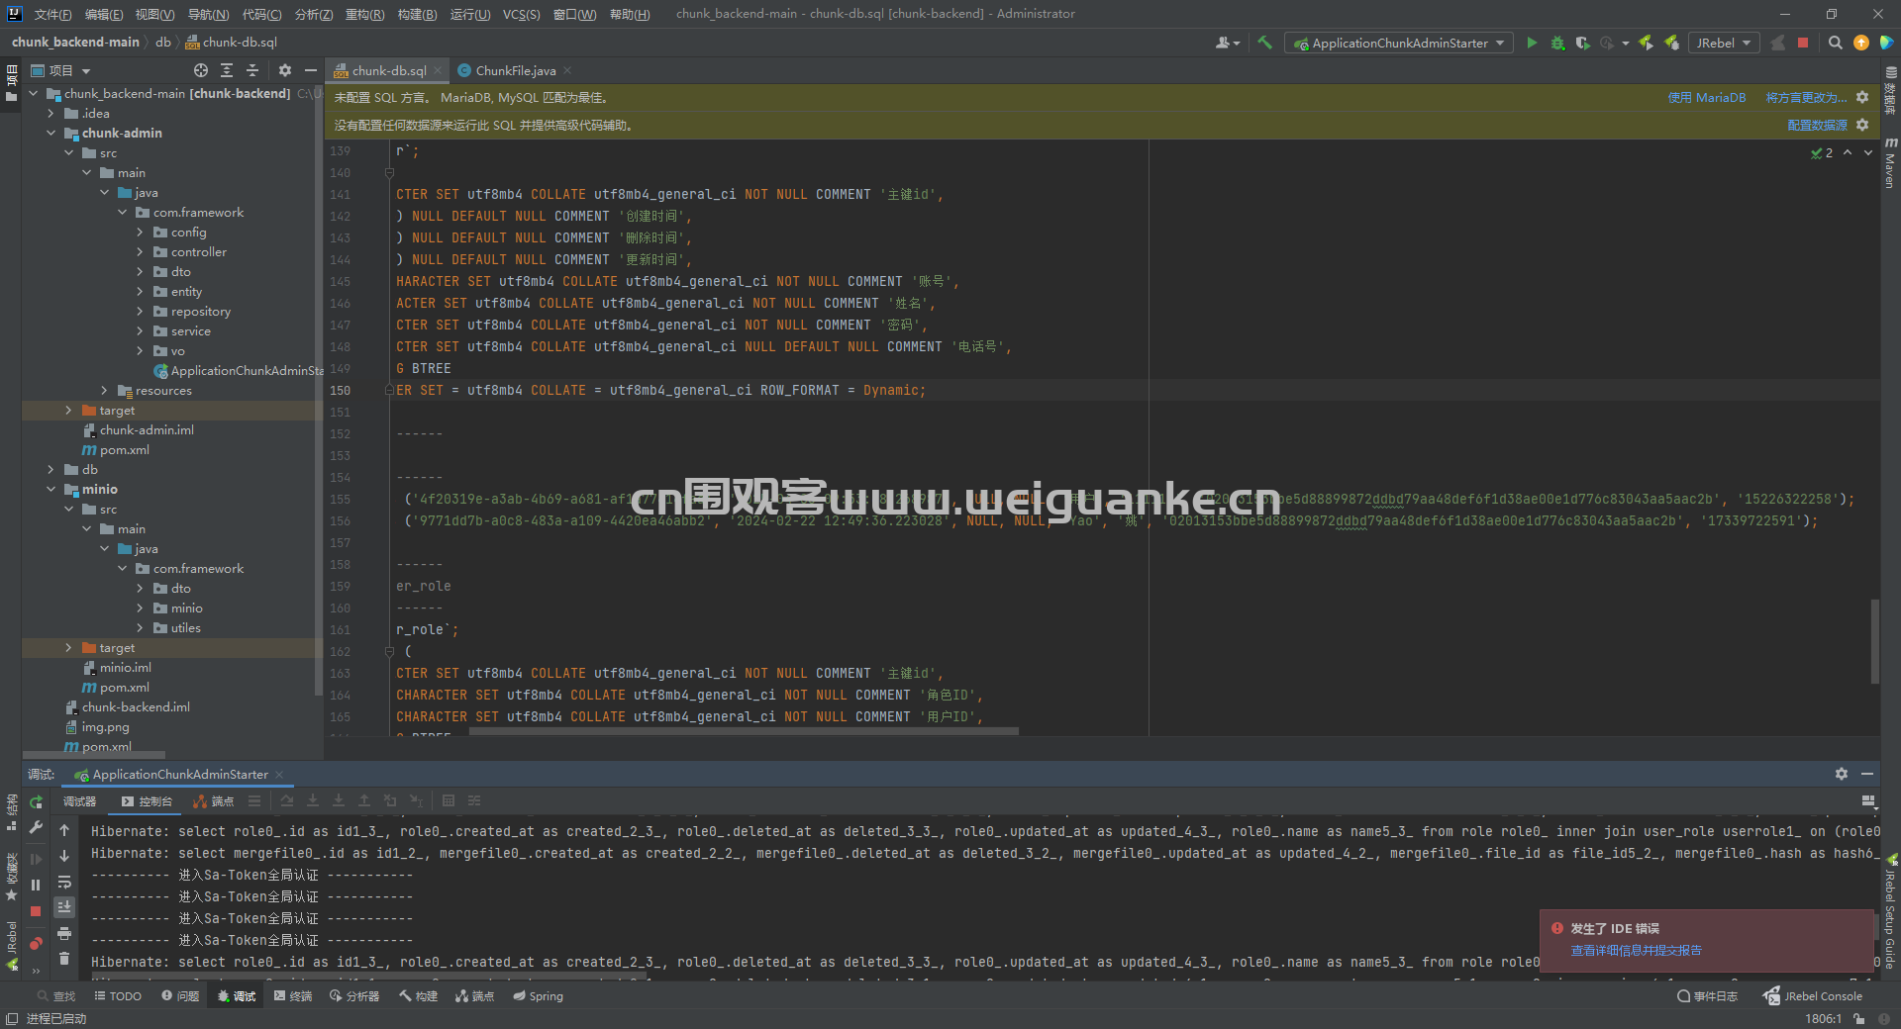
Task: Rerun ApplicationChunkAdminStarter in debug panel
Action: pos(37,802)
